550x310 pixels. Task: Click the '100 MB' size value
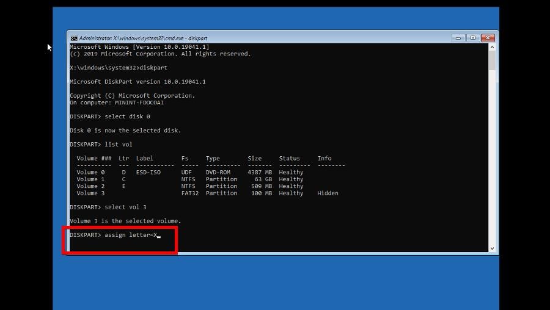click(x=262, y=193)
